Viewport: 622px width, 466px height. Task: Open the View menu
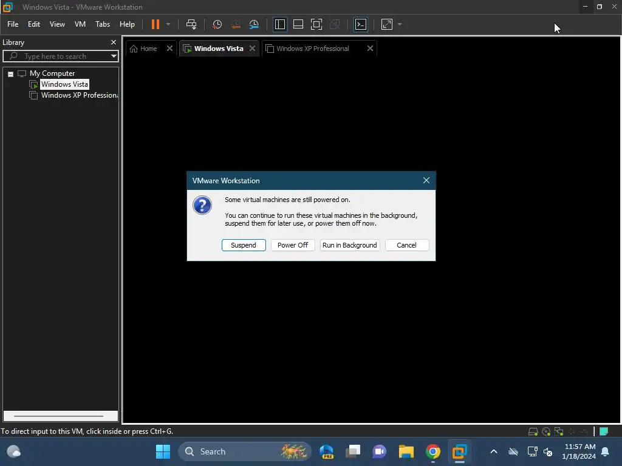pos(57,24)
